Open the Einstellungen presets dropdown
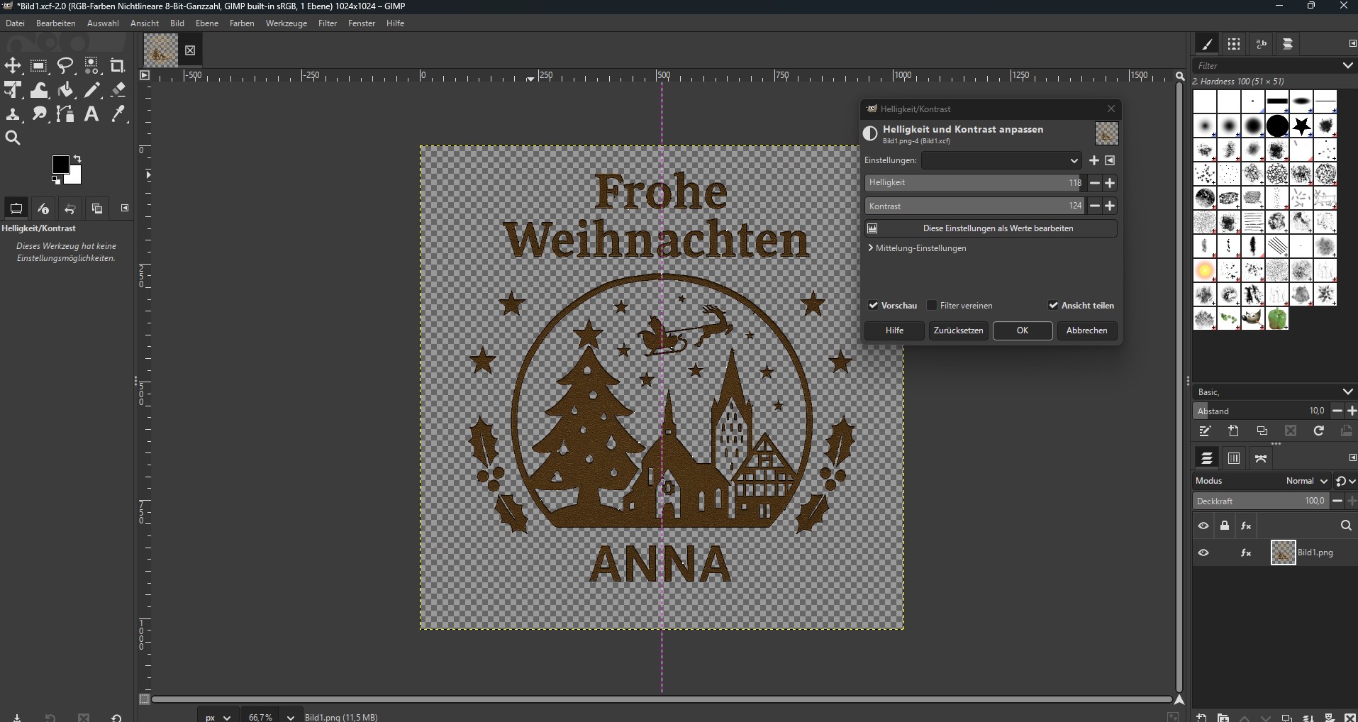Screen dimensions: 1358x722 click(x=1001, y=161)
